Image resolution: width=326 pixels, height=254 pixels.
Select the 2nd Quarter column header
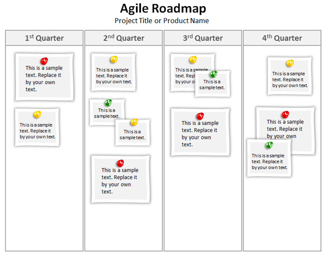[x=124, y=38]
